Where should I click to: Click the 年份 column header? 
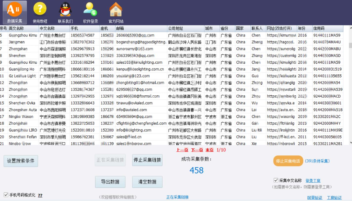point(304,29)
